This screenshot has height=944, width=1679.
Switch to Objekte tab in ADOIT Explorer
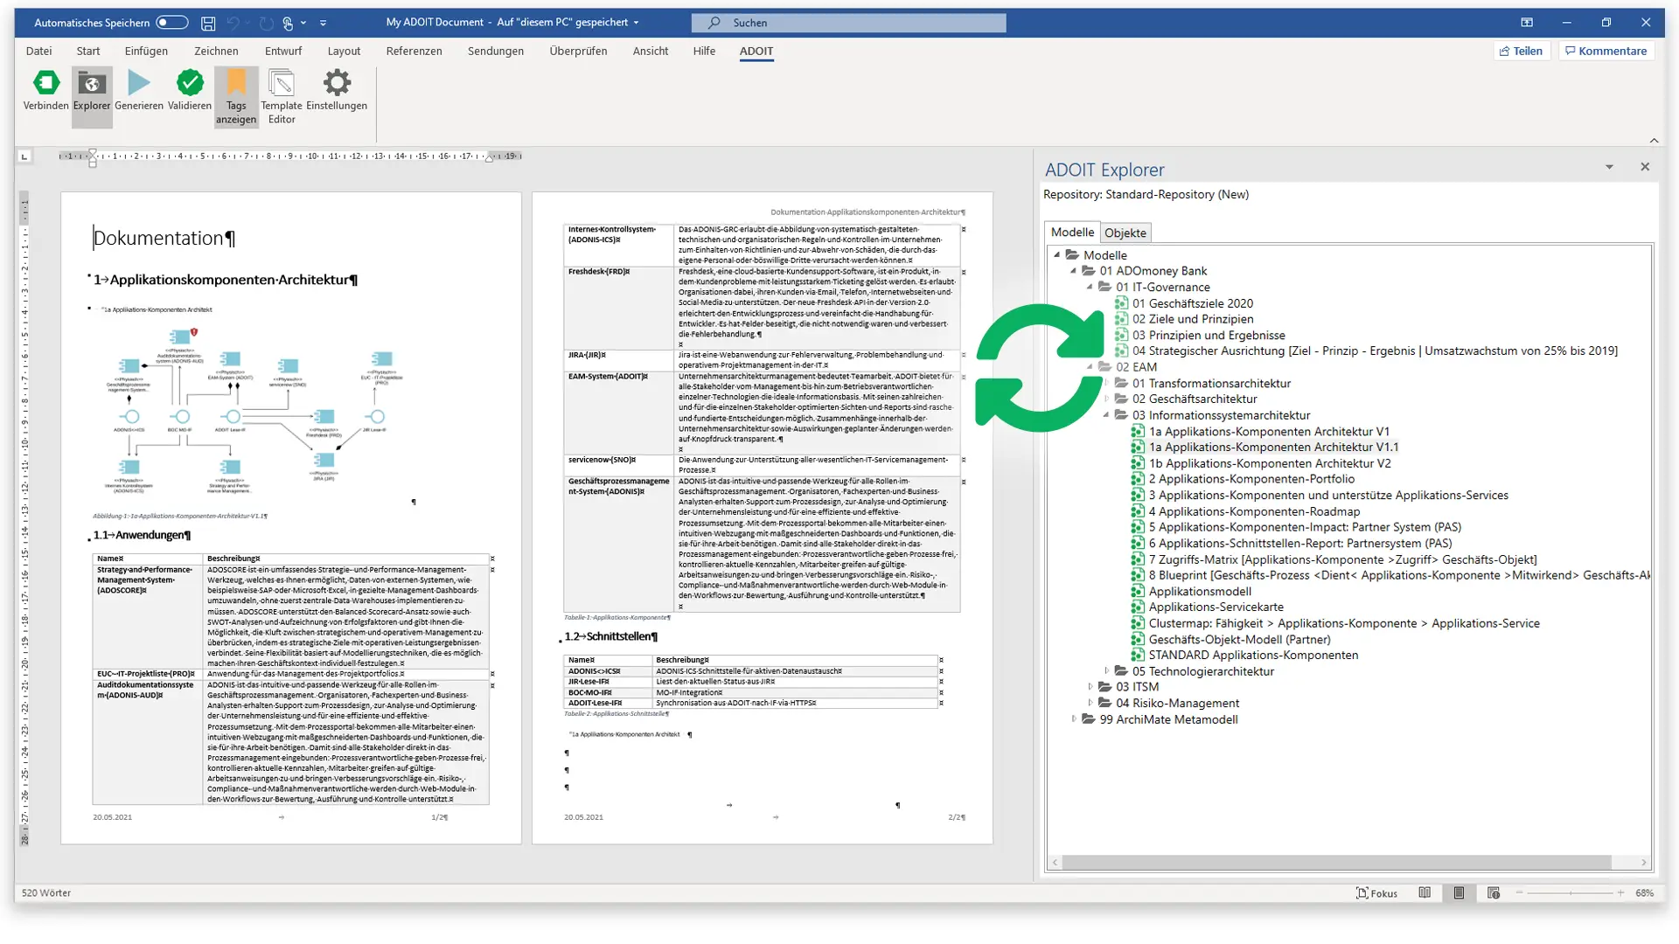coord(1125,233)
